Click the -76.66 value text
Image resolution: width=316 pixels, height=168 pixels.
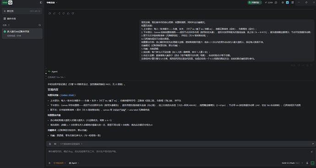click(168, 101)
